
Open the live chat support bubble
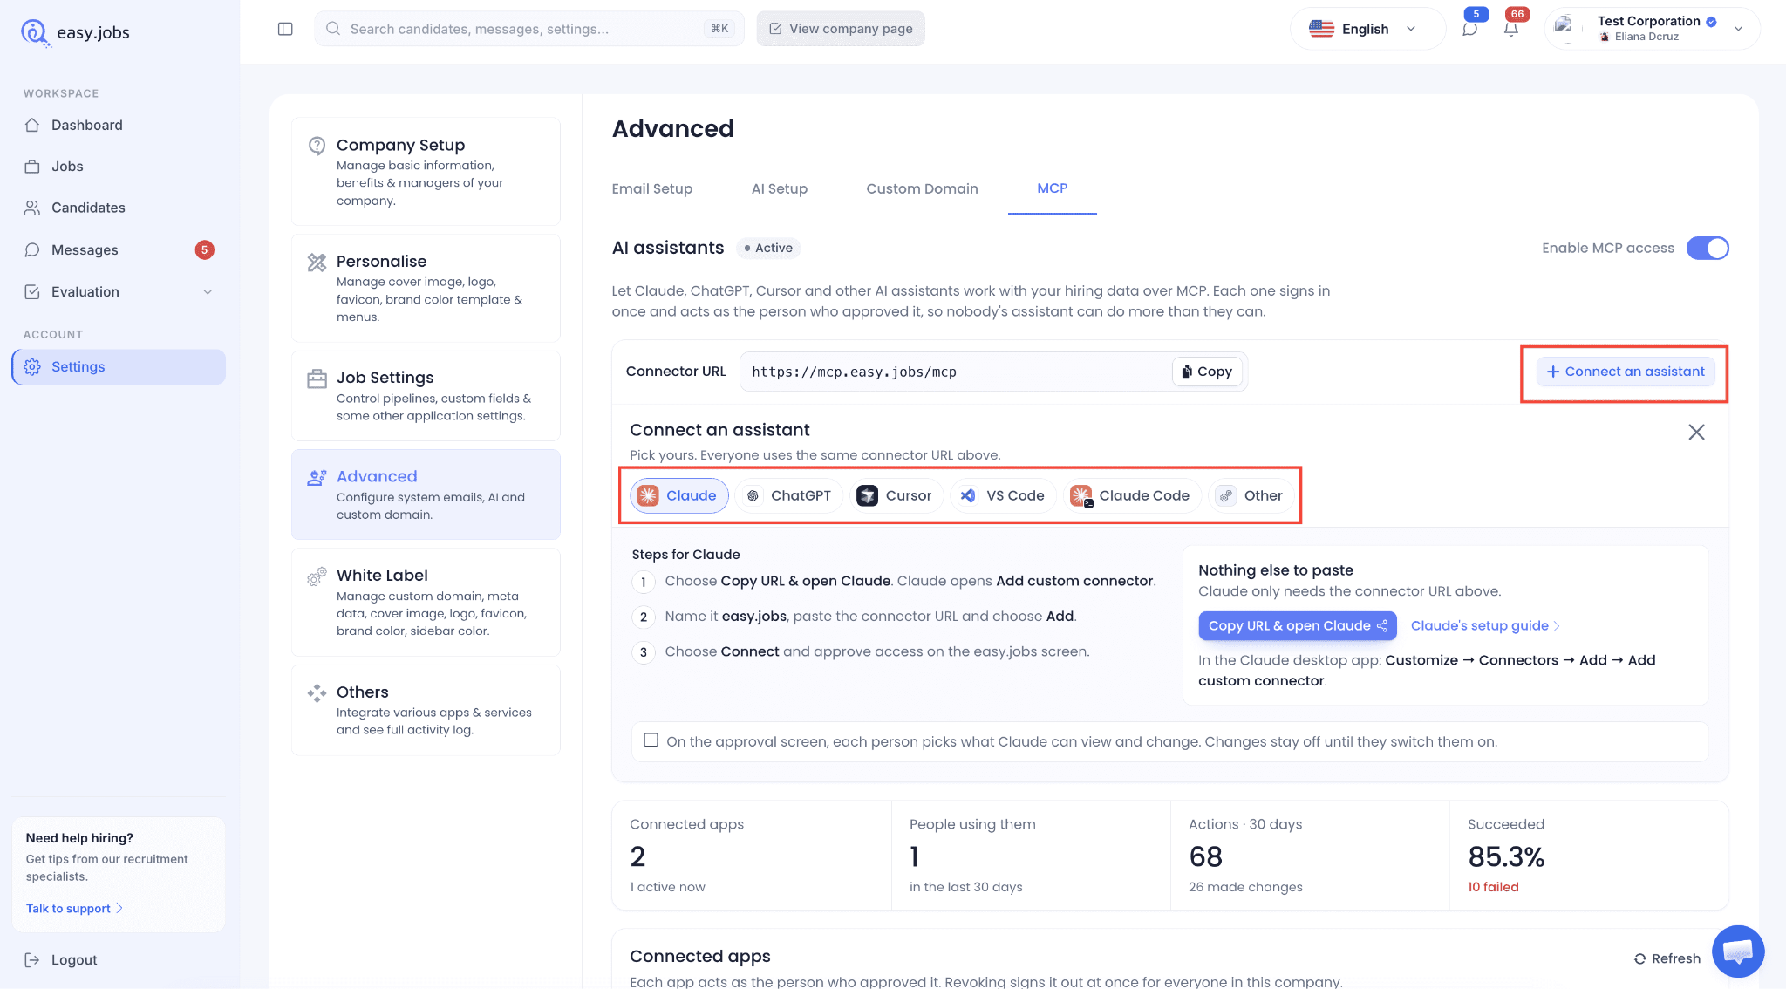(1738, 951)
